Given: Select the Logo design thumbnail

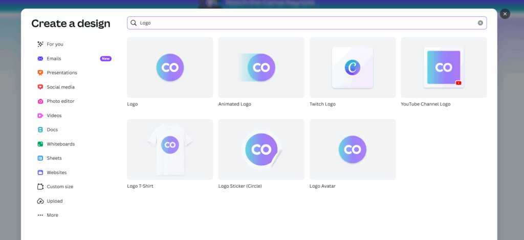Looking at the screenshot, I should point(170,67).
